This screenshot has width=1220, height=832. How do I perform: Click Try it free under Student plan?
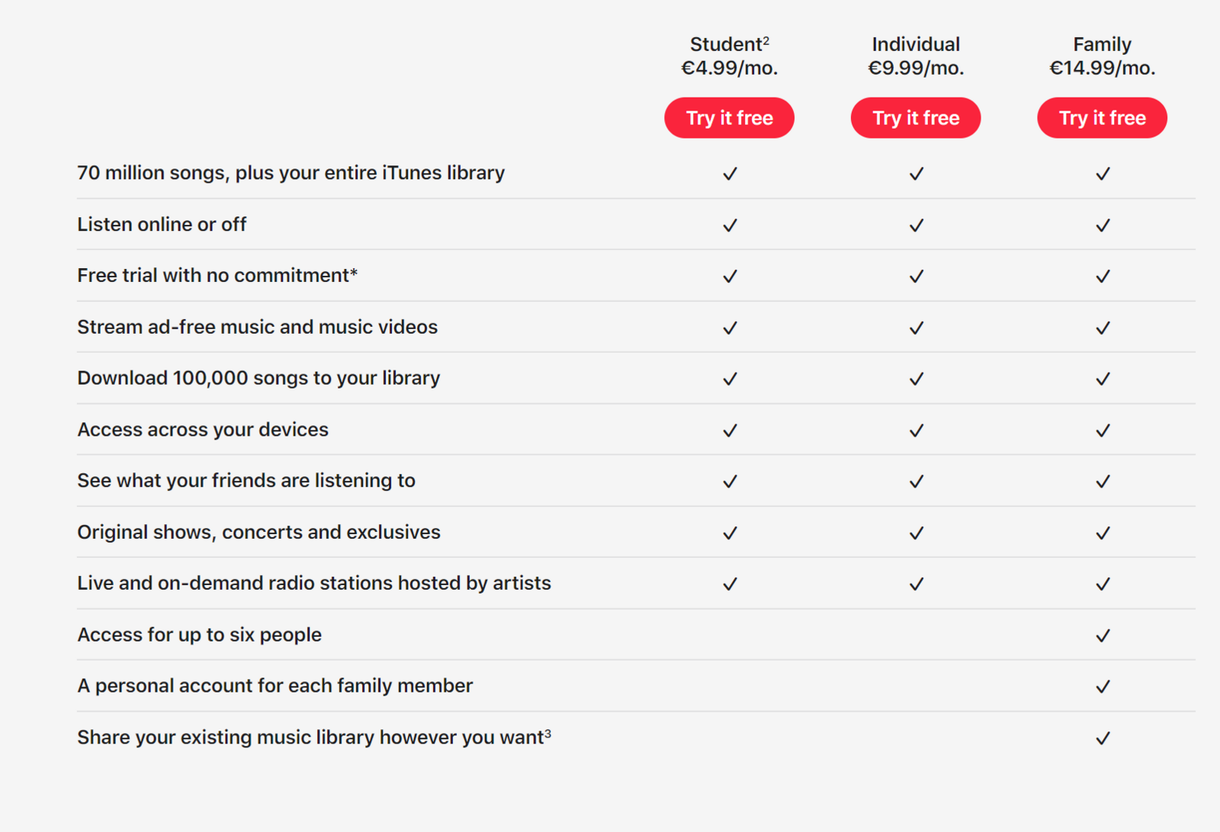(729, 118)
